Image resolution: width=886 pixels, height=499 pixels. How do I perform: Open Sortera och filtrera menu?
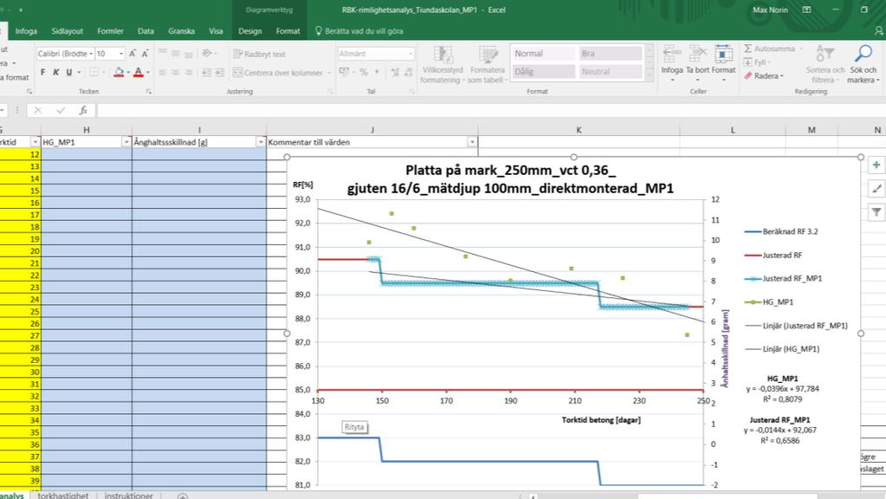point(825,64)
